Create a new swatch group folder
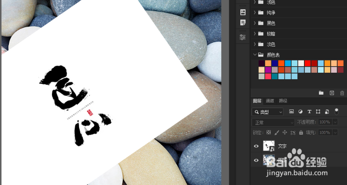Screen dimensions: 347x185 coord(321,93)
